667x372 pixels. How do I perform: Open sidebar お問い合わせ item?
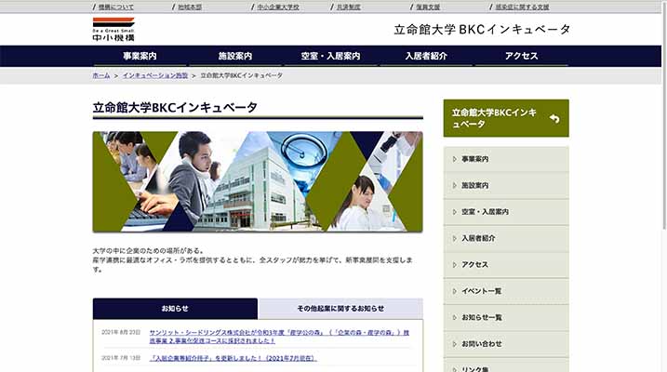505,343
